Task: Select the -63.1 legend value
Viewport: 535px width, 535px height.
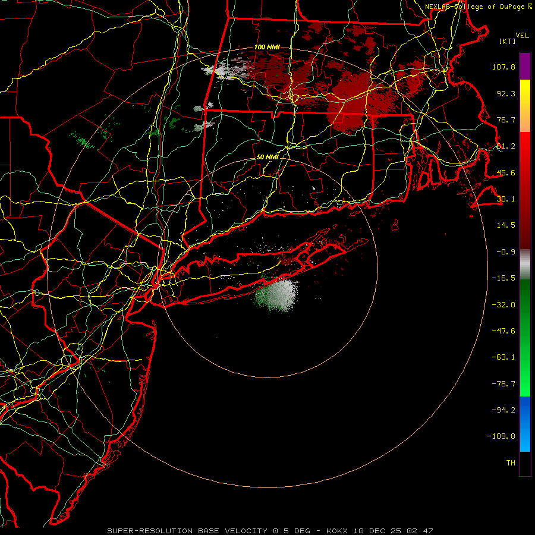Action: tap(503, 357)
